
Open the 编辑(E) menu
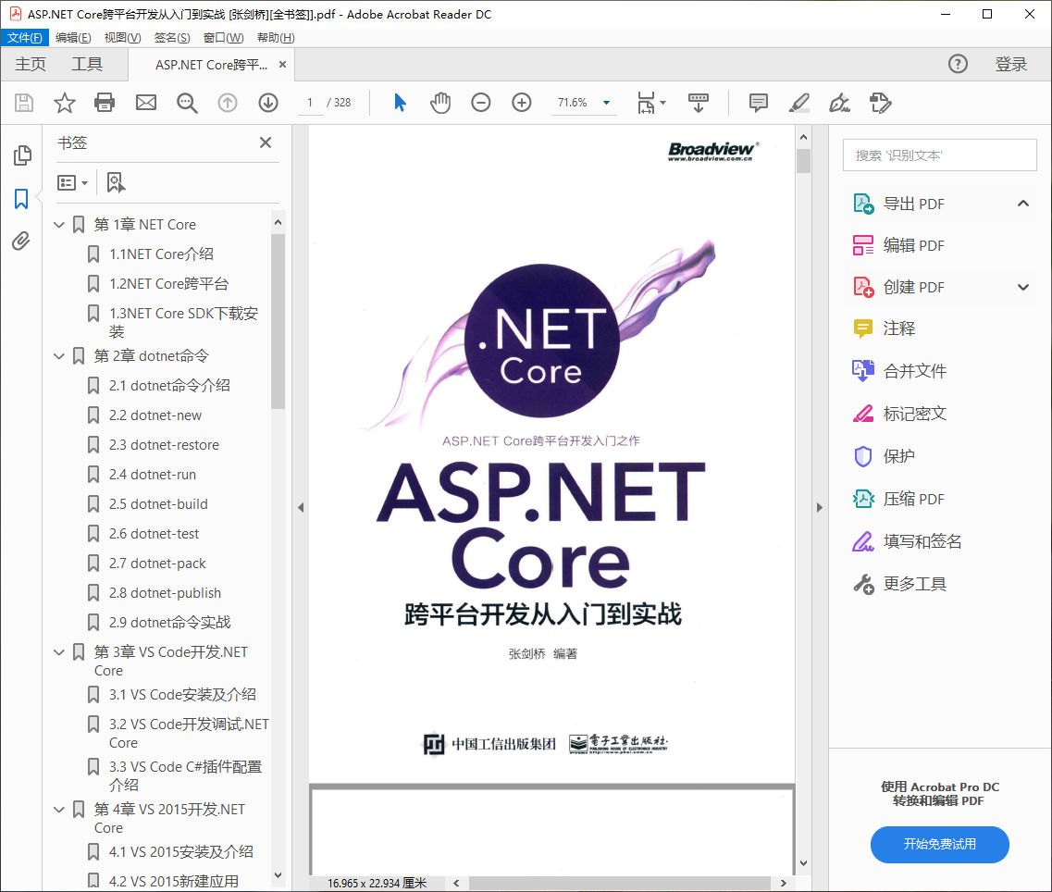click(73, 38)
